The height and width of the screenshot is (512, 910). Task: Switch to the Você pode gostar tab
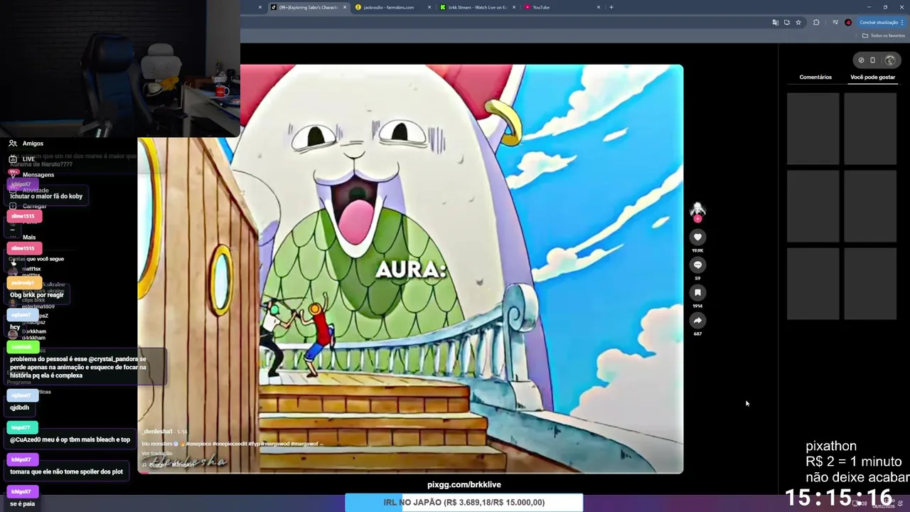[x=872, y=77]
